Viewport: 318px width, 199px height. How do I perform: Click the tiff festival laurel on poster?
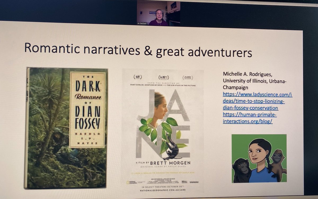click(x=137, y=77)
